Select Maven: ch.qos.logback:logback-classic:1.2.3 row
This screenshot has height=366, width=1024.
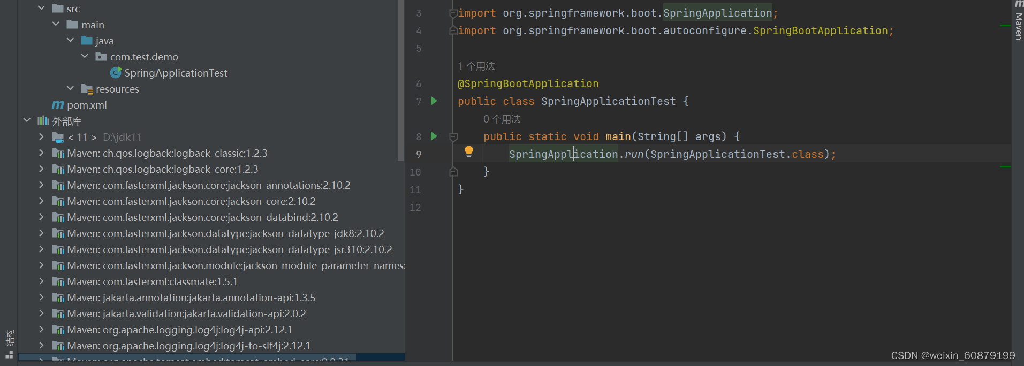211,153
